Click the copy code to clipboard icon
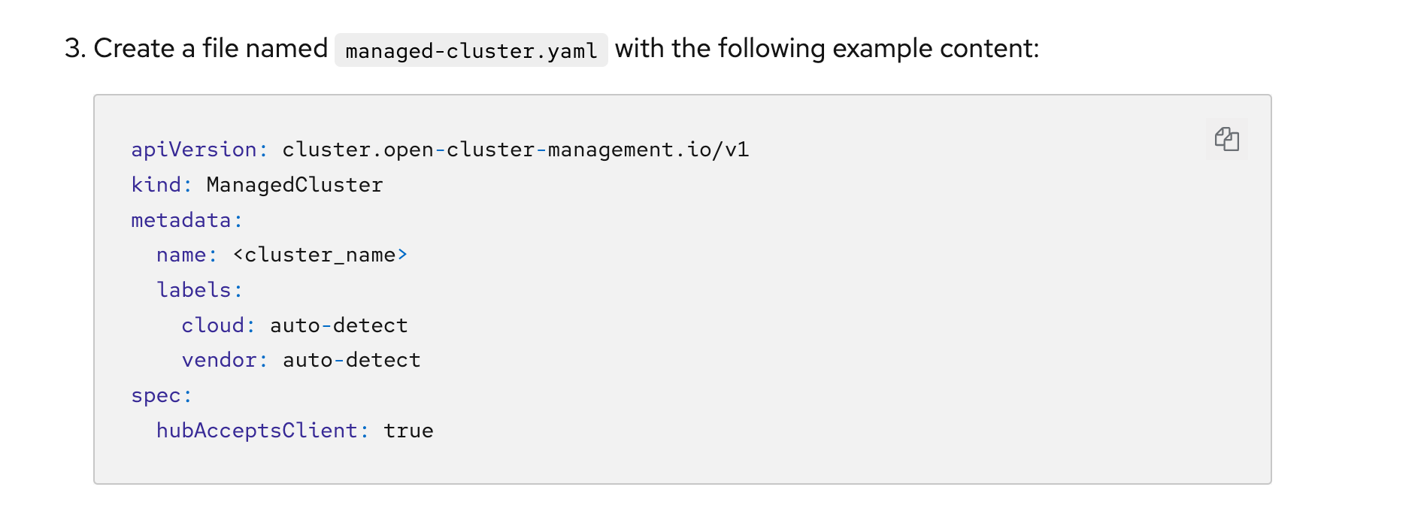1421x505 pixels. tap(1226, 139)
